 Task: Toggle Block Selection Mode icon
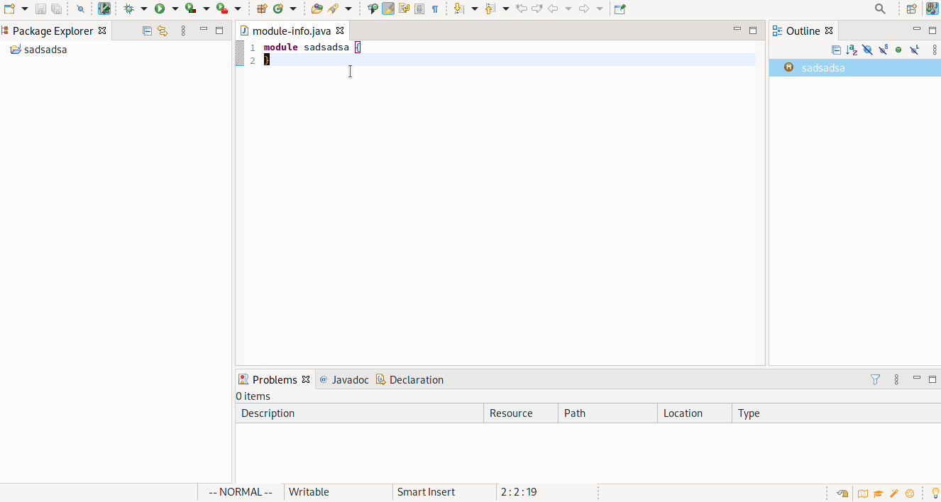419,9
